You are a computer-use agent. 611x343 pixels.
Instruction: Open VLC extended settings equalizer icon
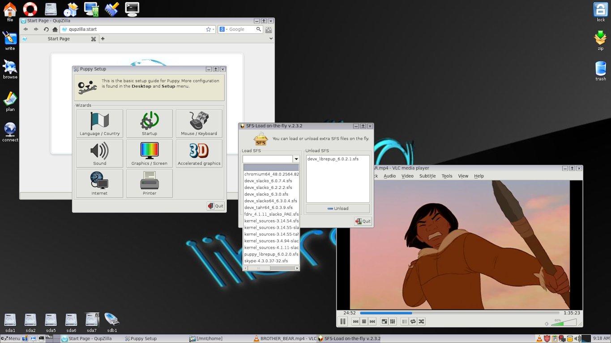(x=393, y=321)
